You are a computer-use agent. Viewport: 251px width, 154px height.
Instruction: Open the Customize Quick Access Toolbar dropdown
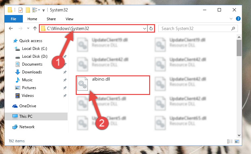[x=43, y=10]
